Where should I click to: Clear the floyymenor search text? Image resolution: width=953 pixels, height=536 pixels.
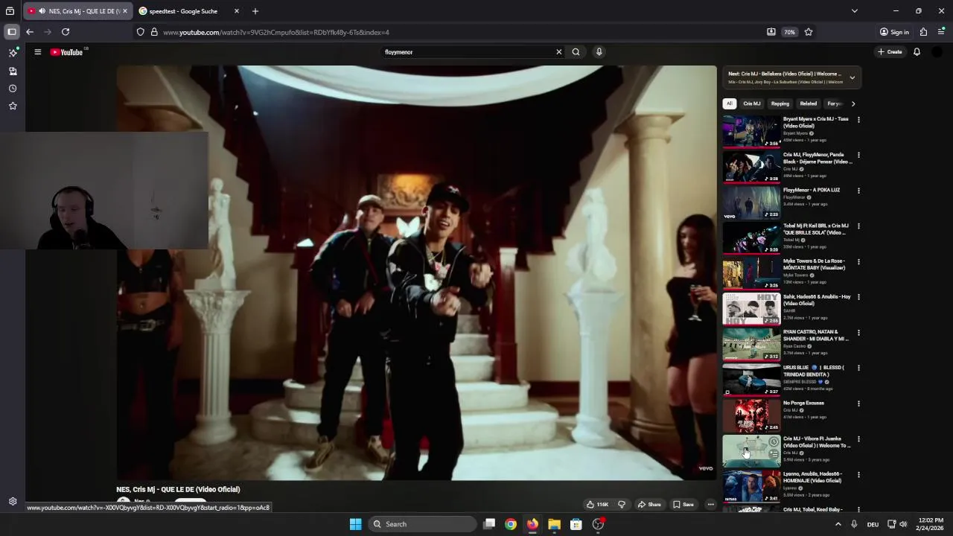[x=558, y=52]
